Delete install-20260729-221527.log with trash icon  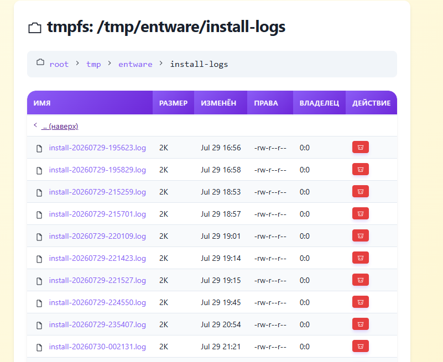click(x=360, y=280)
